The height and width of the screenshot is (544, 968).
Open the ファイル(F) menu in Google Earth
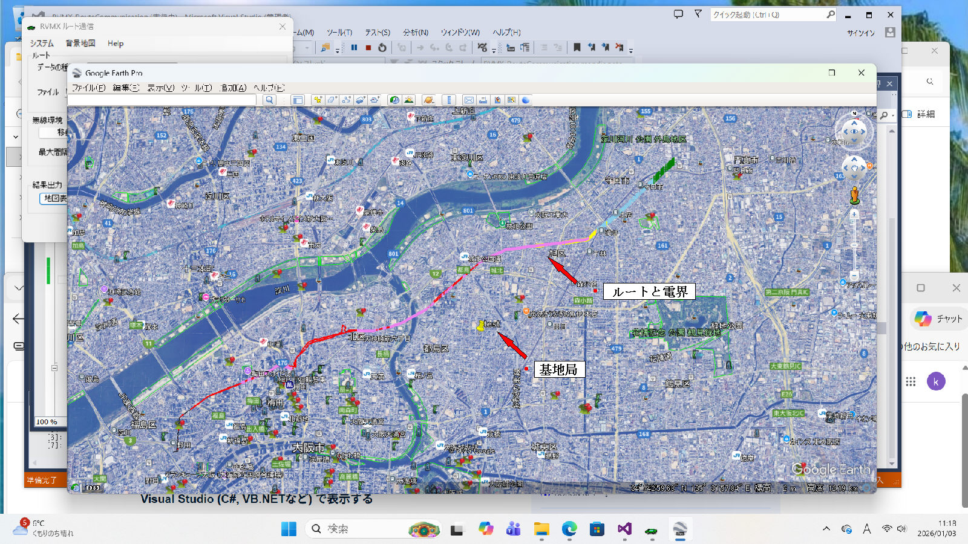(x=88, y=88)
